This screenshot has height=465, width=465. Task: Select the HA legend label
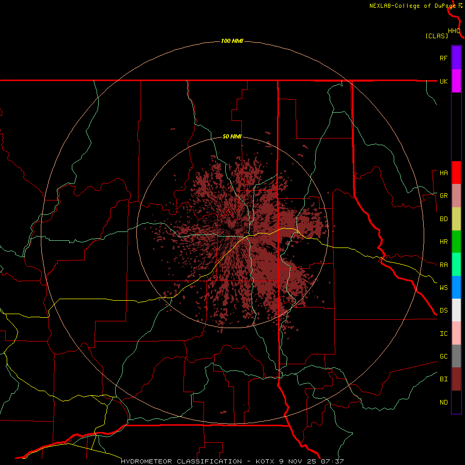pyautogui.click(x=443, y=173)
